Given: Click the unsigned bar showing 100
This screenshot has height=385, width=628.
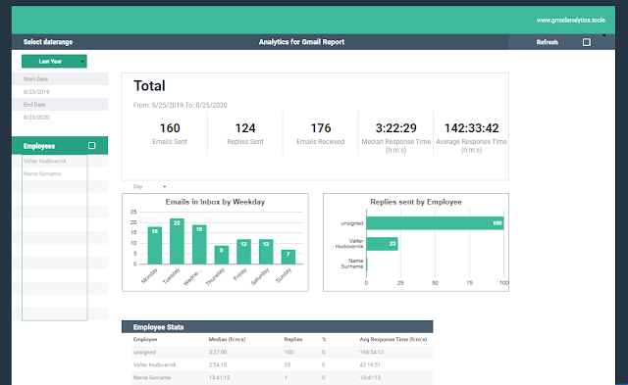Looking at the screenshot, I should coord(435,223).
